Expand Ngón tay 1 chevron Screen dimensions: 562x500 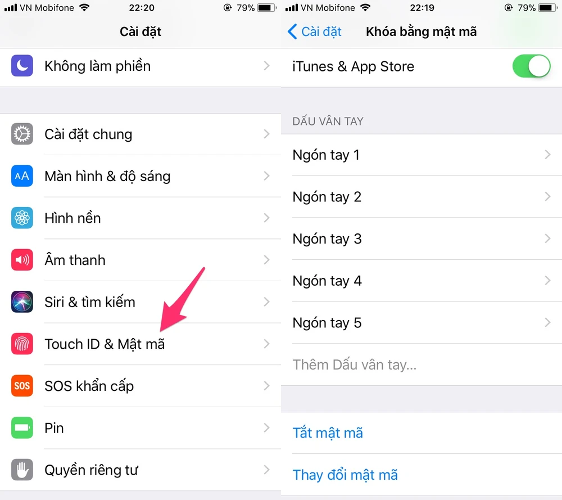click(x=547, y=155)
